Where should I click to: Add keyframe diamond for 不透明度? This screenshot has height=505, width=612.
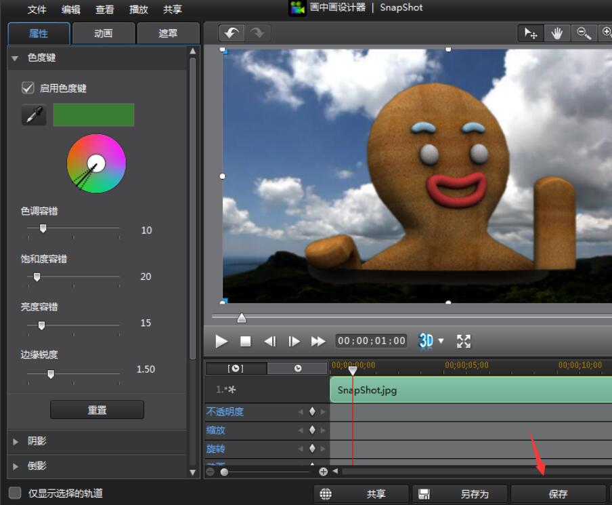point(312,411)
